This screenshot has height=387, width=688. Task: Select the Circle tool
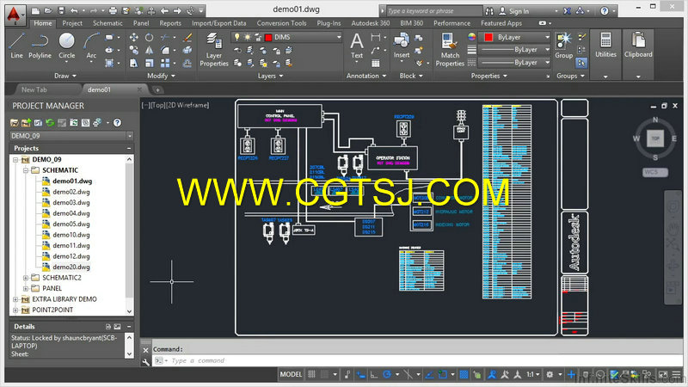[67, 46]
